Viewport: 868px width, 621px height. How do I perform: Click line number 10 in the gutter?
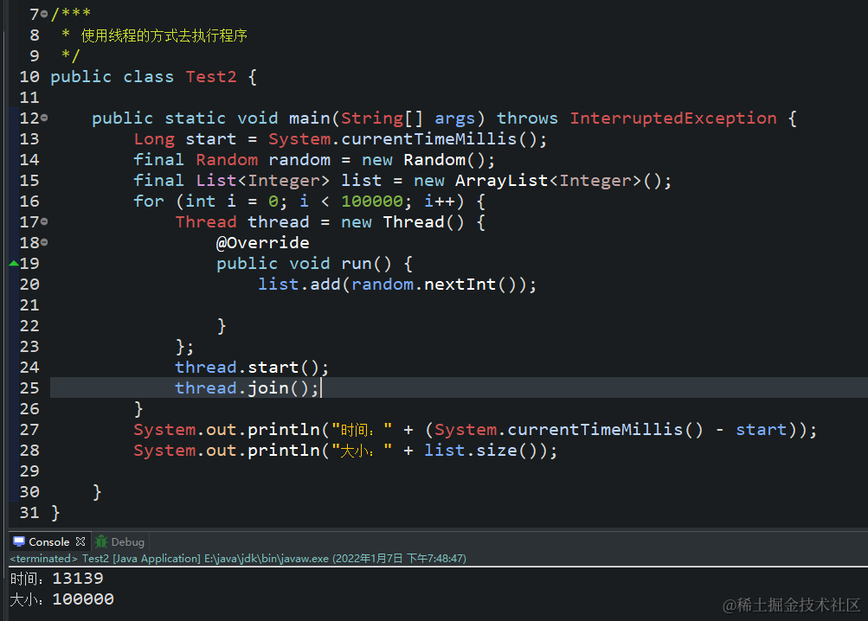point(29,77)
